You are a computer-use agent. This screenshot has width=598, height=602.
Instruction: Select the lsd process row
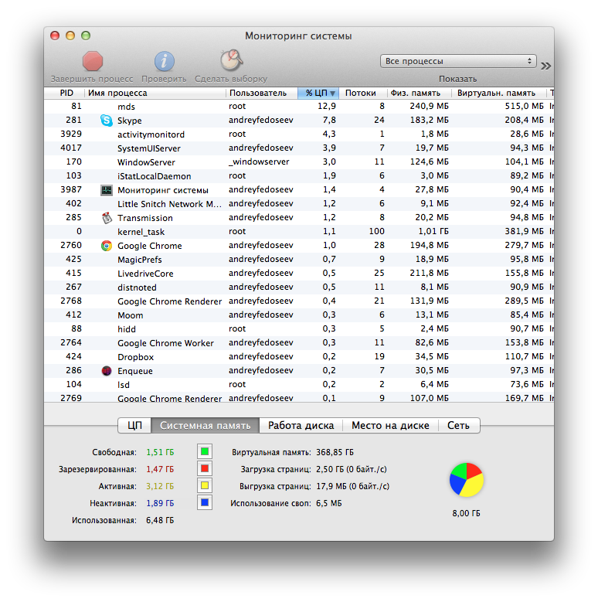(x=299, y=384)
